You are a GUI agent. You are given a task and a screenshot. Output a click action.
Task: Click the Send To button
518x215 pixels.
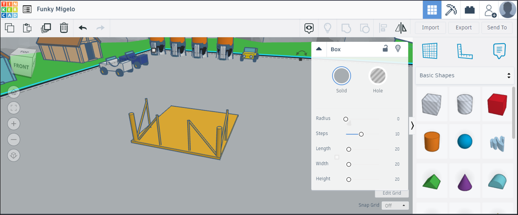click(497, 28)
